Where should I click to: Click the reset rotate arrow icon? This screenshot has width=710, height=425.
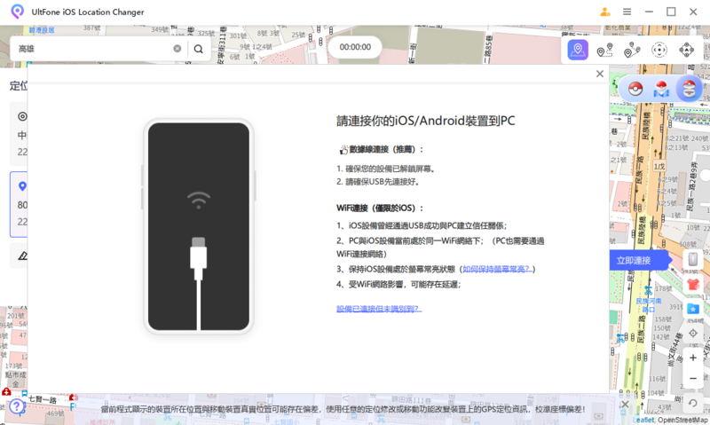[693, 403]
